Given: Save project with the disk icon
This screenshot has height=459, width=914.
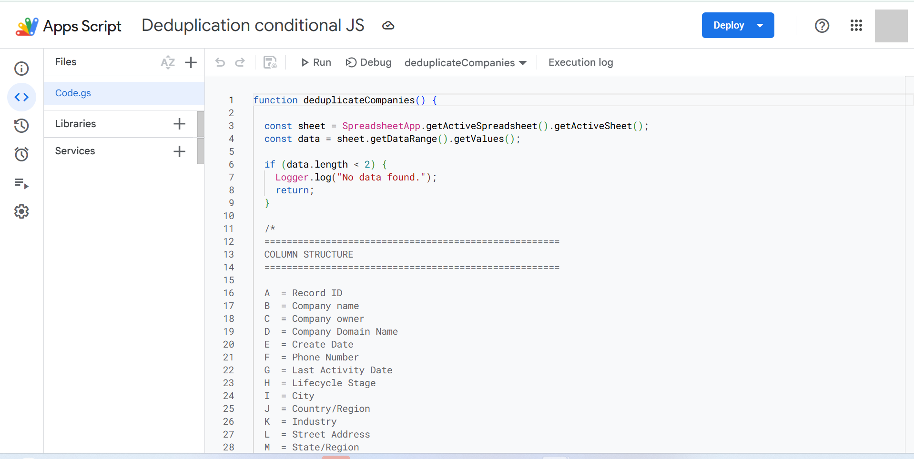Looking at the screenshot, I should point(270,62).
